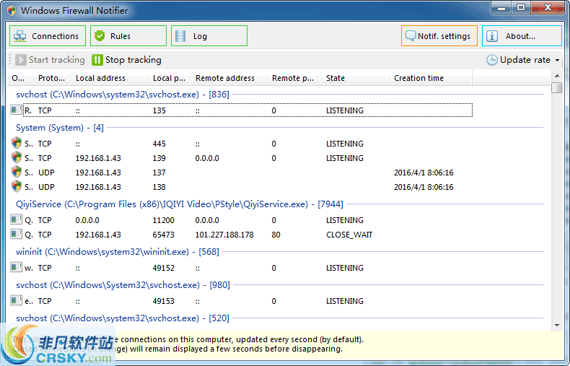The height and width of the screenshot is (366, 570).
Task: Click the vertical scrollbar down arrow
Action: (556, 326)
